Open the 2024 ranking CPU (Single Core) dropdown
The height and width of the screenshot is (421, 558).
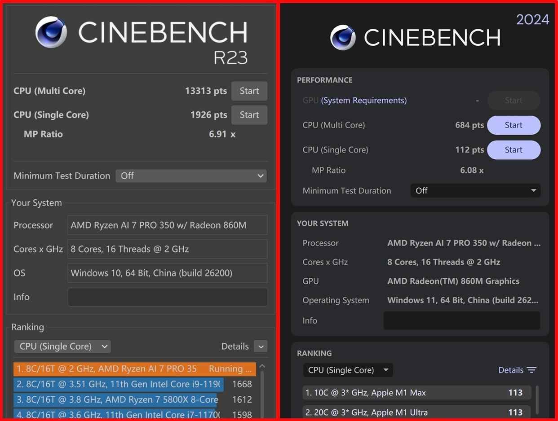point(348,370)
